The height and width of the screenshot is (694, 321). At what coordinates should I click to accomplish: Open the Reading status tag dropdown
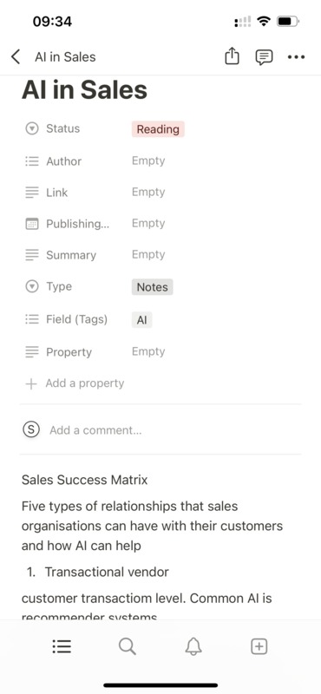click(x=158, y=129)
